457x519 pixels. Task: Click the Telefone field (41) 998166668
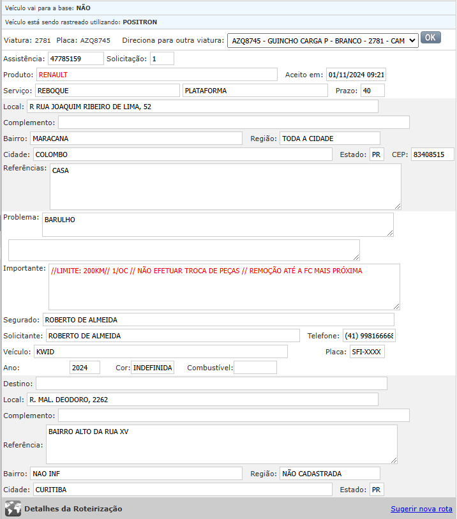pyautogui.click(x=369, y=336)
